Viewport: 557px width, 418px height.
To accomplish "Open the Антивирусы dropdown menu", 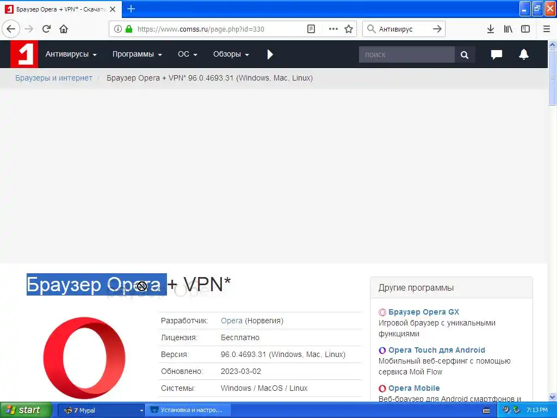I will pos(71,54).
